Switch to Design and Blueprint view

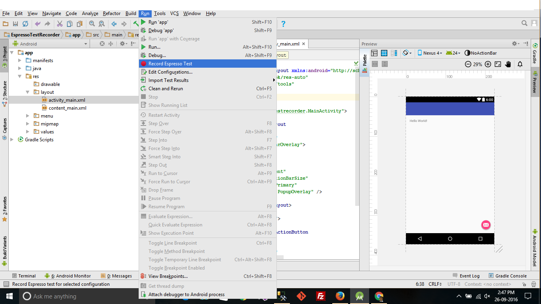(394, 53)
